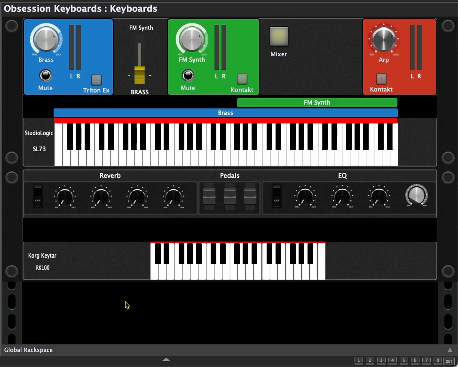Click the middle Pedals fader
Screen dimensions: 458x367
[230, 196]
